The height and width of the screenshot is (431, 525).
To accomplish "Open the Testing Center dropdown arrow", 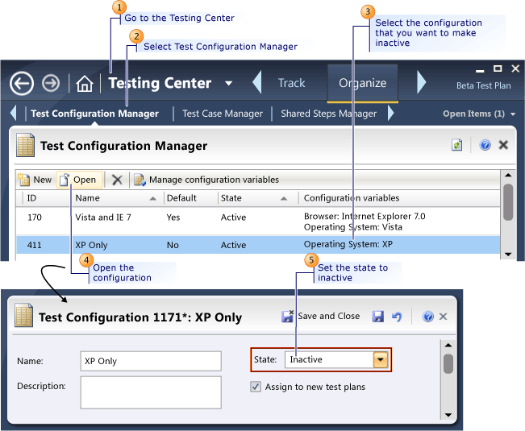I will pos(229,83).
